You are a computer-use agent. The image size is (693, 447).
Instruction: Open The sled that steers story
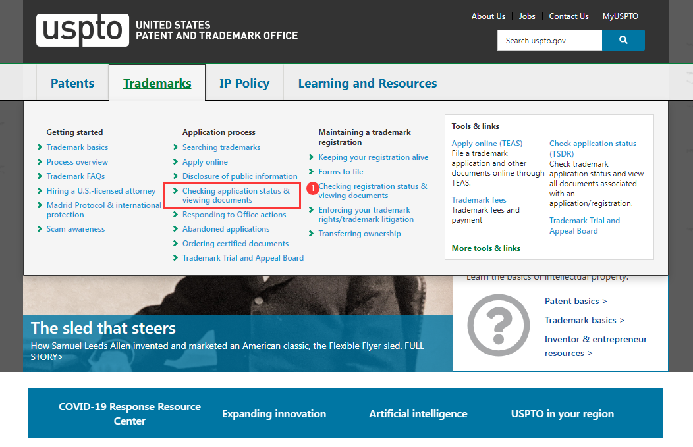(103, 329)
